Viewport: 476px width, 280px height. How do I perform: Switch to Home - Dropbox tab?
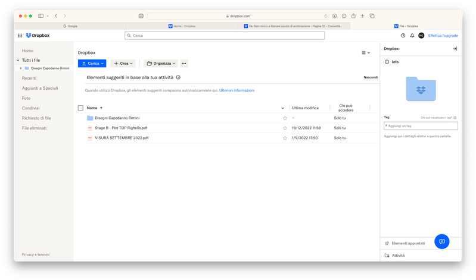point(182,26)
